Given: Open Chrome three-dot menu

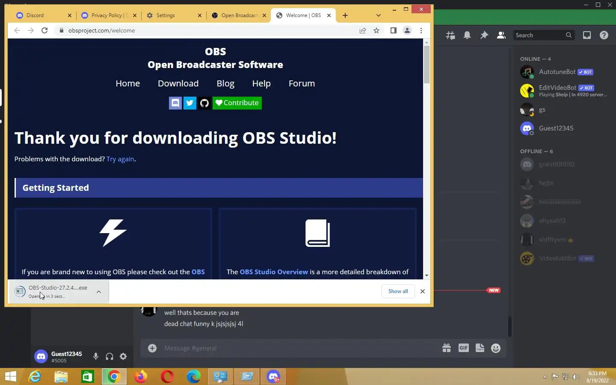Looking at the screenshot, I should click(421, 30).
